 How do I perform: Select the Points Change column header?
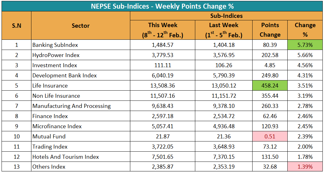[x=270, y=30]
